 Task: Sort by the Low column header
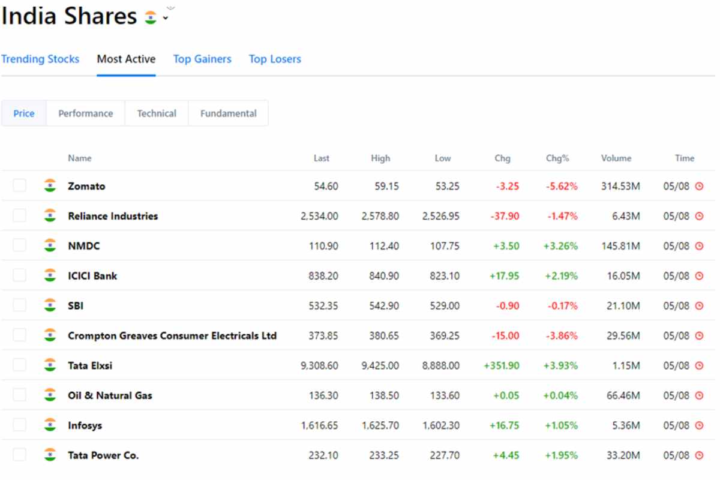pos(443,158)
